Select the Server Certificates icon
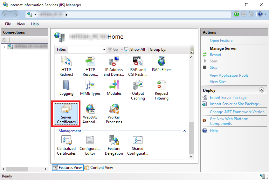The height and width of the screenshot is (180, 269). (66, 114)
